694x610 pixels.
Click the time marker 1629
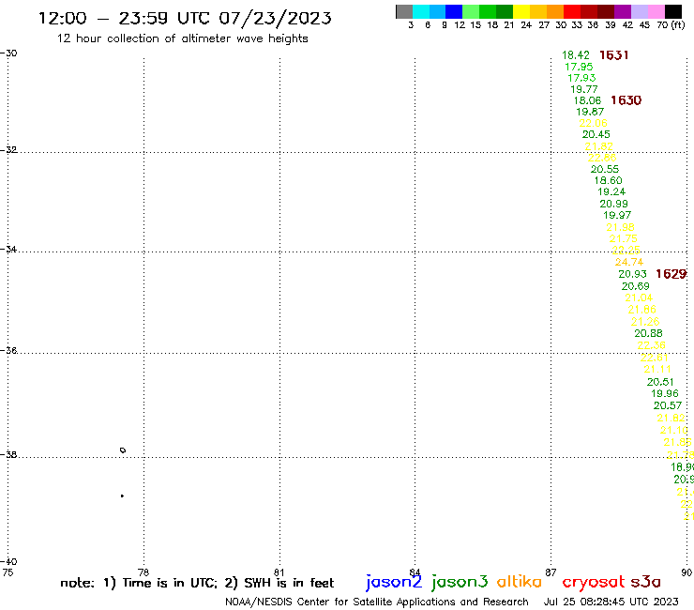pyautogui.click(x=671, y=274)
